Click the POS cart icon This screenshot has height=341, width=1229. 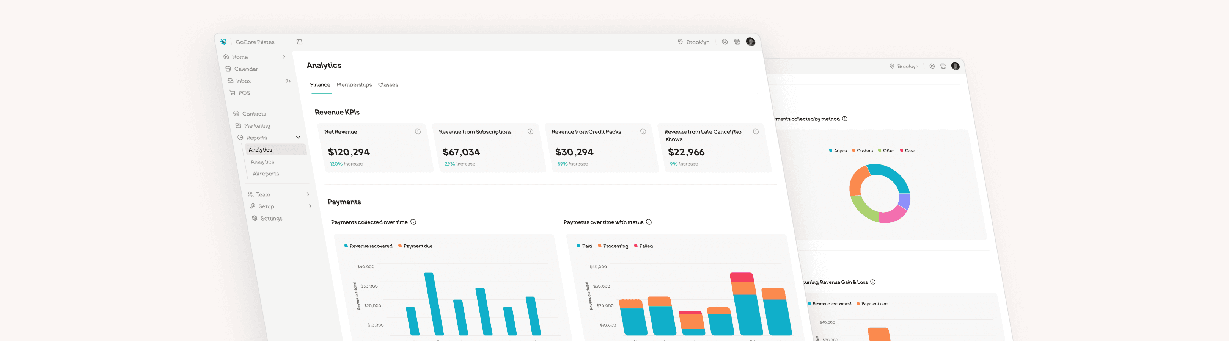(x=233, y=93)
